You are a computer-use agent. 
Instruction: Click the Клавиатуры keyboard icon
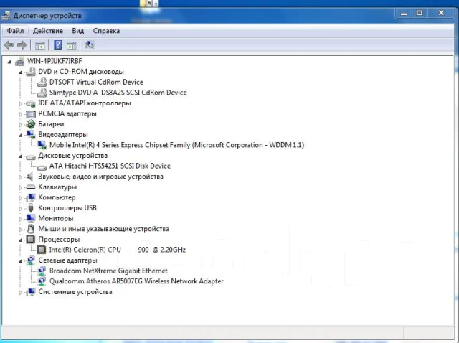click(31, 187)
